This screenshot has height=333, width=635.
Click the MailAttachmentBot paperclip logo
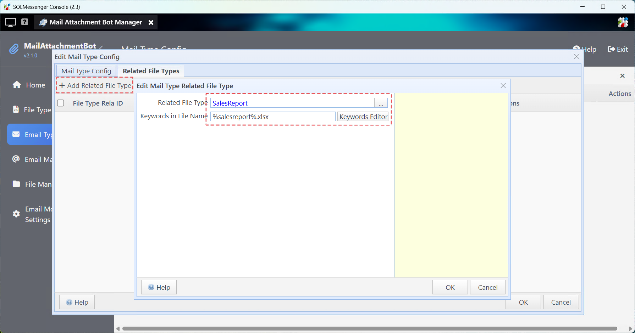[x=14, y=49]
